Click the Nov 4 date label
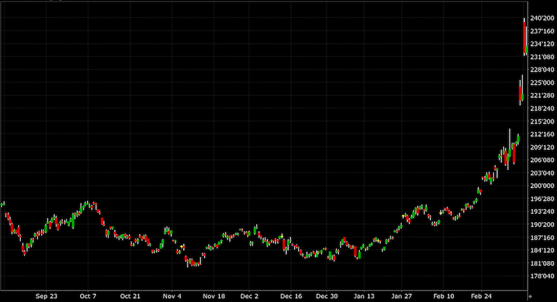The width and height of the screenshot is (557, 302). [172, 296]
